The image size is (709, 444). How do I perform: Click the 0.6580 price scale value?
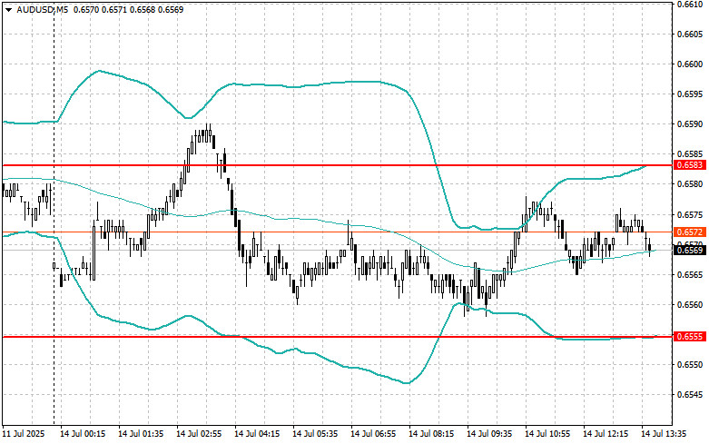690,184
